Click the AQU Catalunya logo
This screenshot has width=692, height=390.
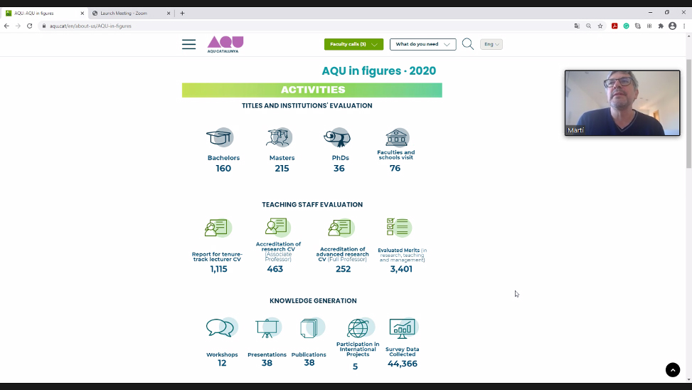click(x=225, y=44)
